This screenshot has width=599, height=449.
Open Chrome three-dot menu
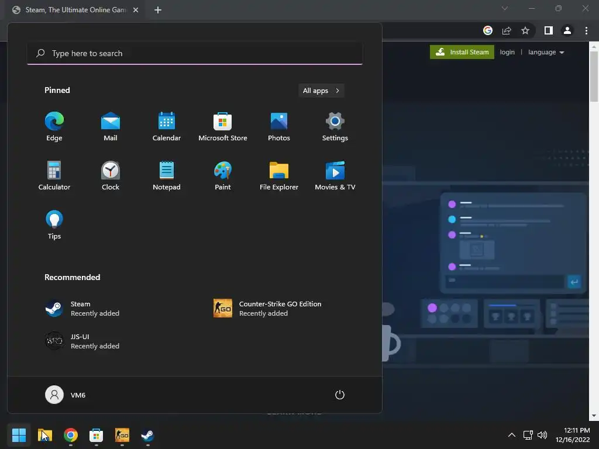[x=586, y=30]
